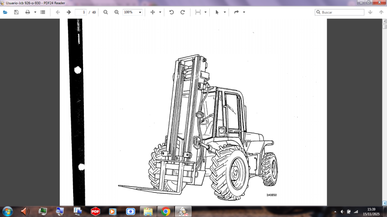
Task: Open the page layout dropdown arrow
Action: [x=206, y=12]
